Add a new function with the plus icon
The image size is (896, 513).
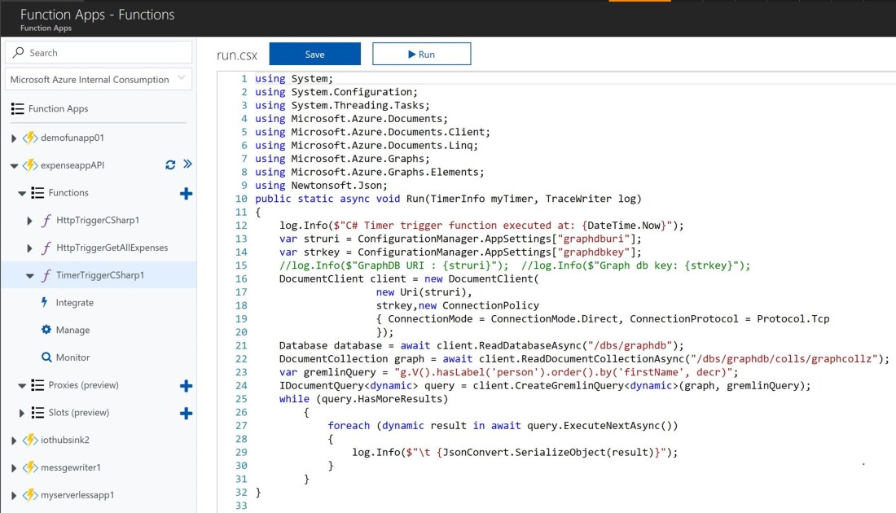(186, 193)
